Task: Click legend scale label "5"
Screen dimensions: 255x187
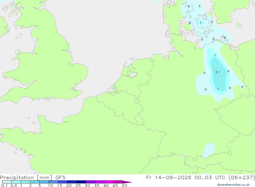Action: tap(40, 185)
